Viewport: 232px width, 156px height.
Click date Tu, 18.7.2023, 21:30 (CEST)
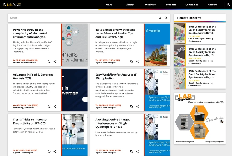[x=108, y=61]
